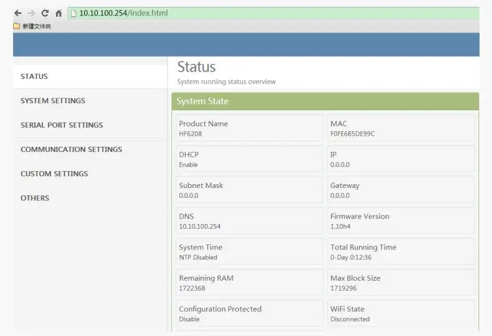
Task: Open SERIAL PORT SETTINGS in the sidebar
Action: [90, 125]
